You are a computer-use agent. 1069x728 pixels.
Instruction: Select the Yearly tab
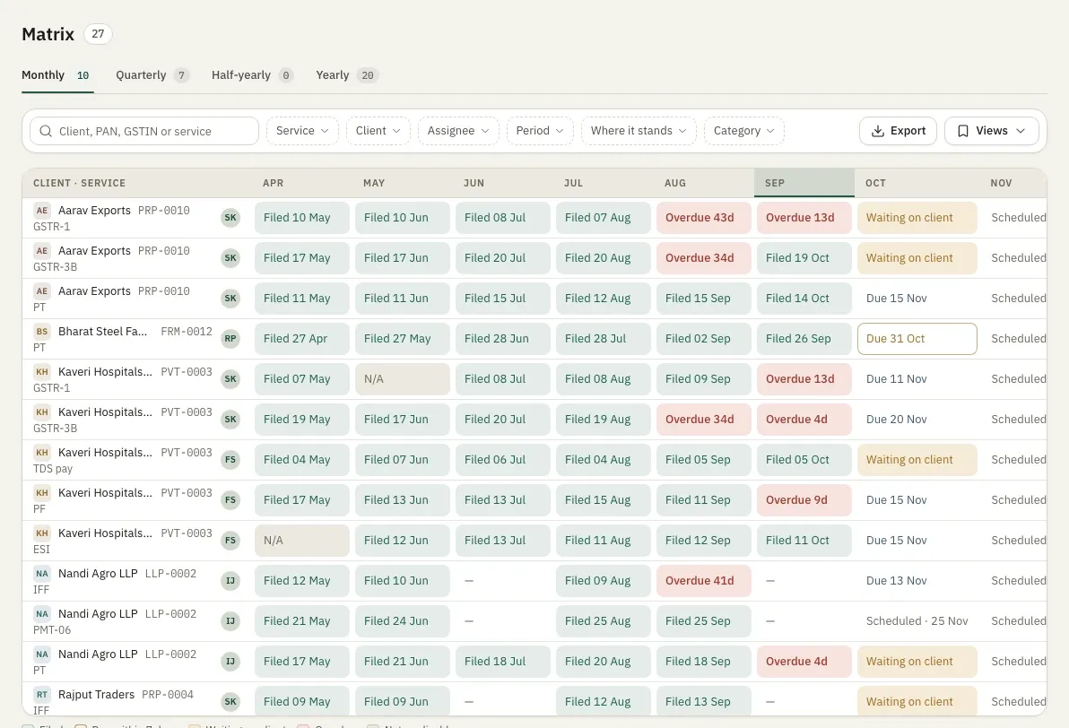(347, 75)
